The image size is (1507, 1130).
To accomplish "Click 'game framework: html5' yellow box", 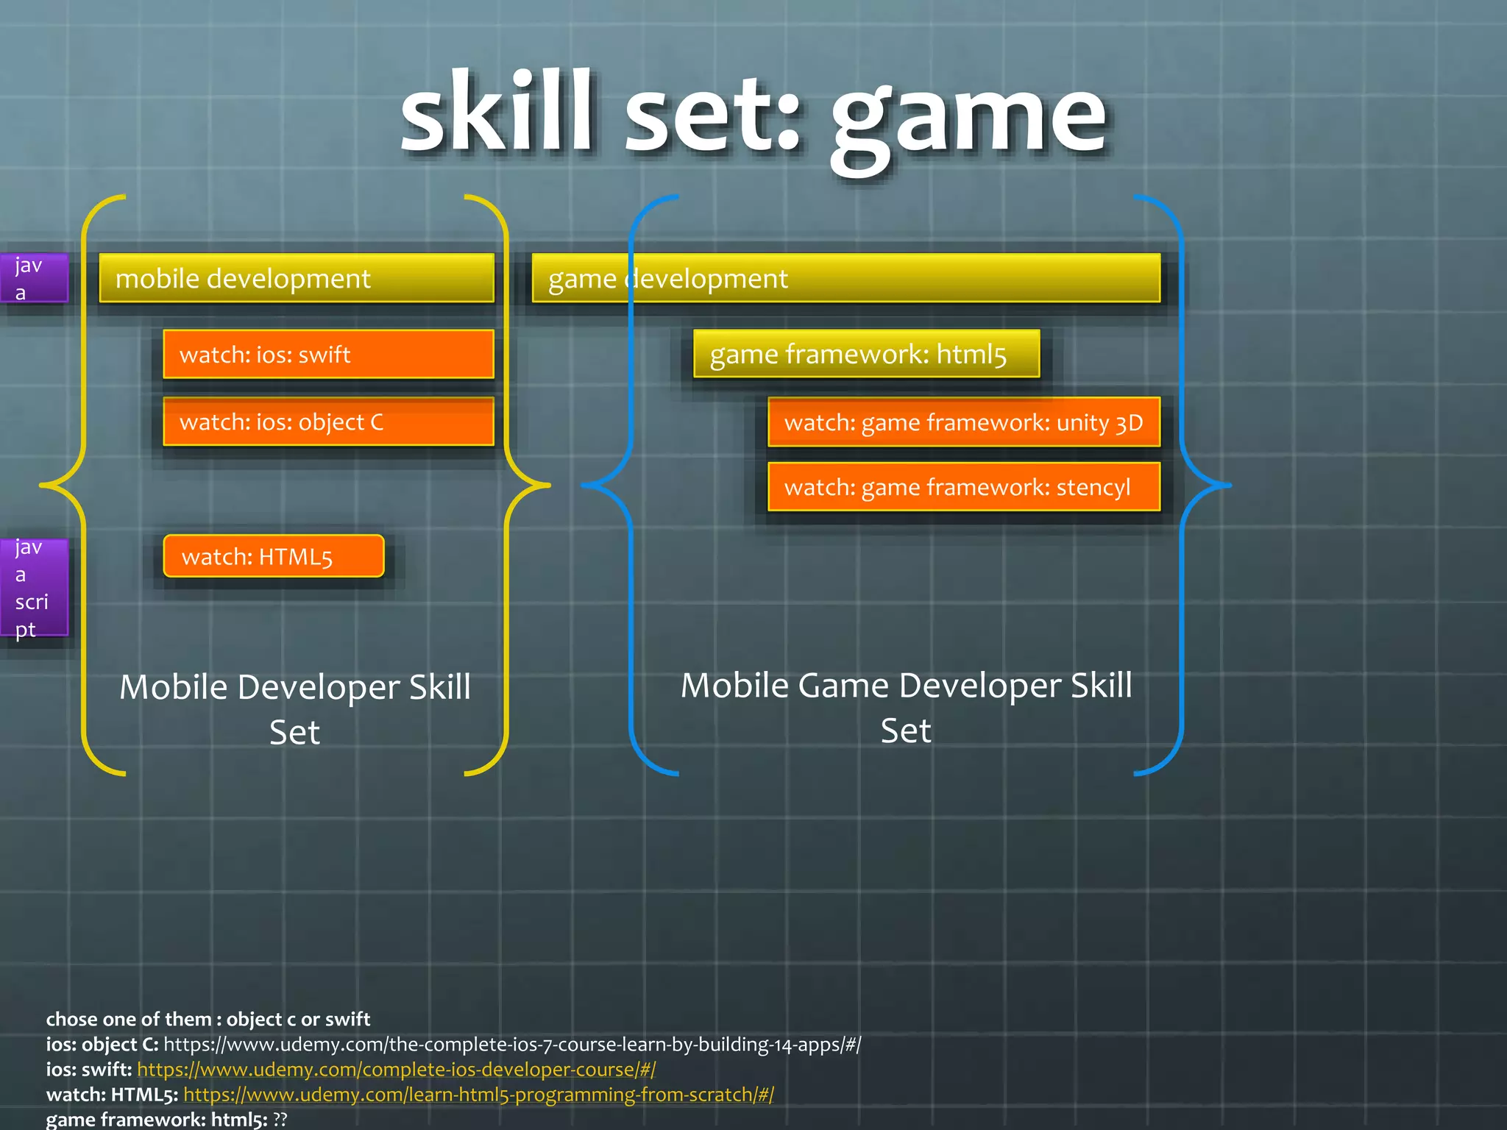I will point(866,354).
